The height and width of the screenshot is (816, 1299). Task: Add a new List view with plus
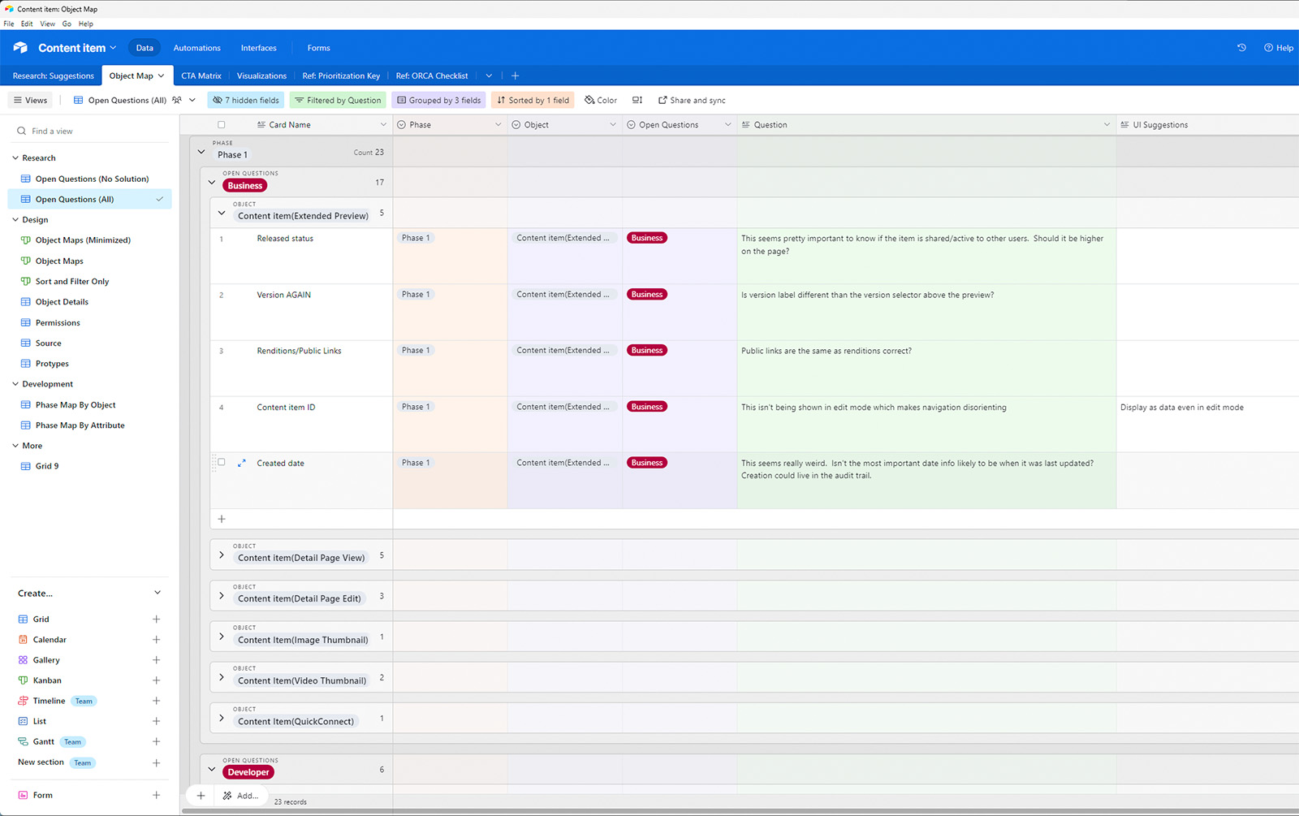156,721
